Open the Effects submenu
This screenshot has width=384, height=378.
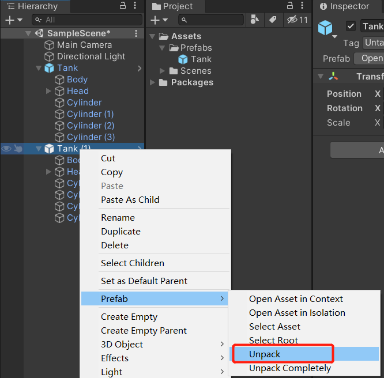(155, 358)
